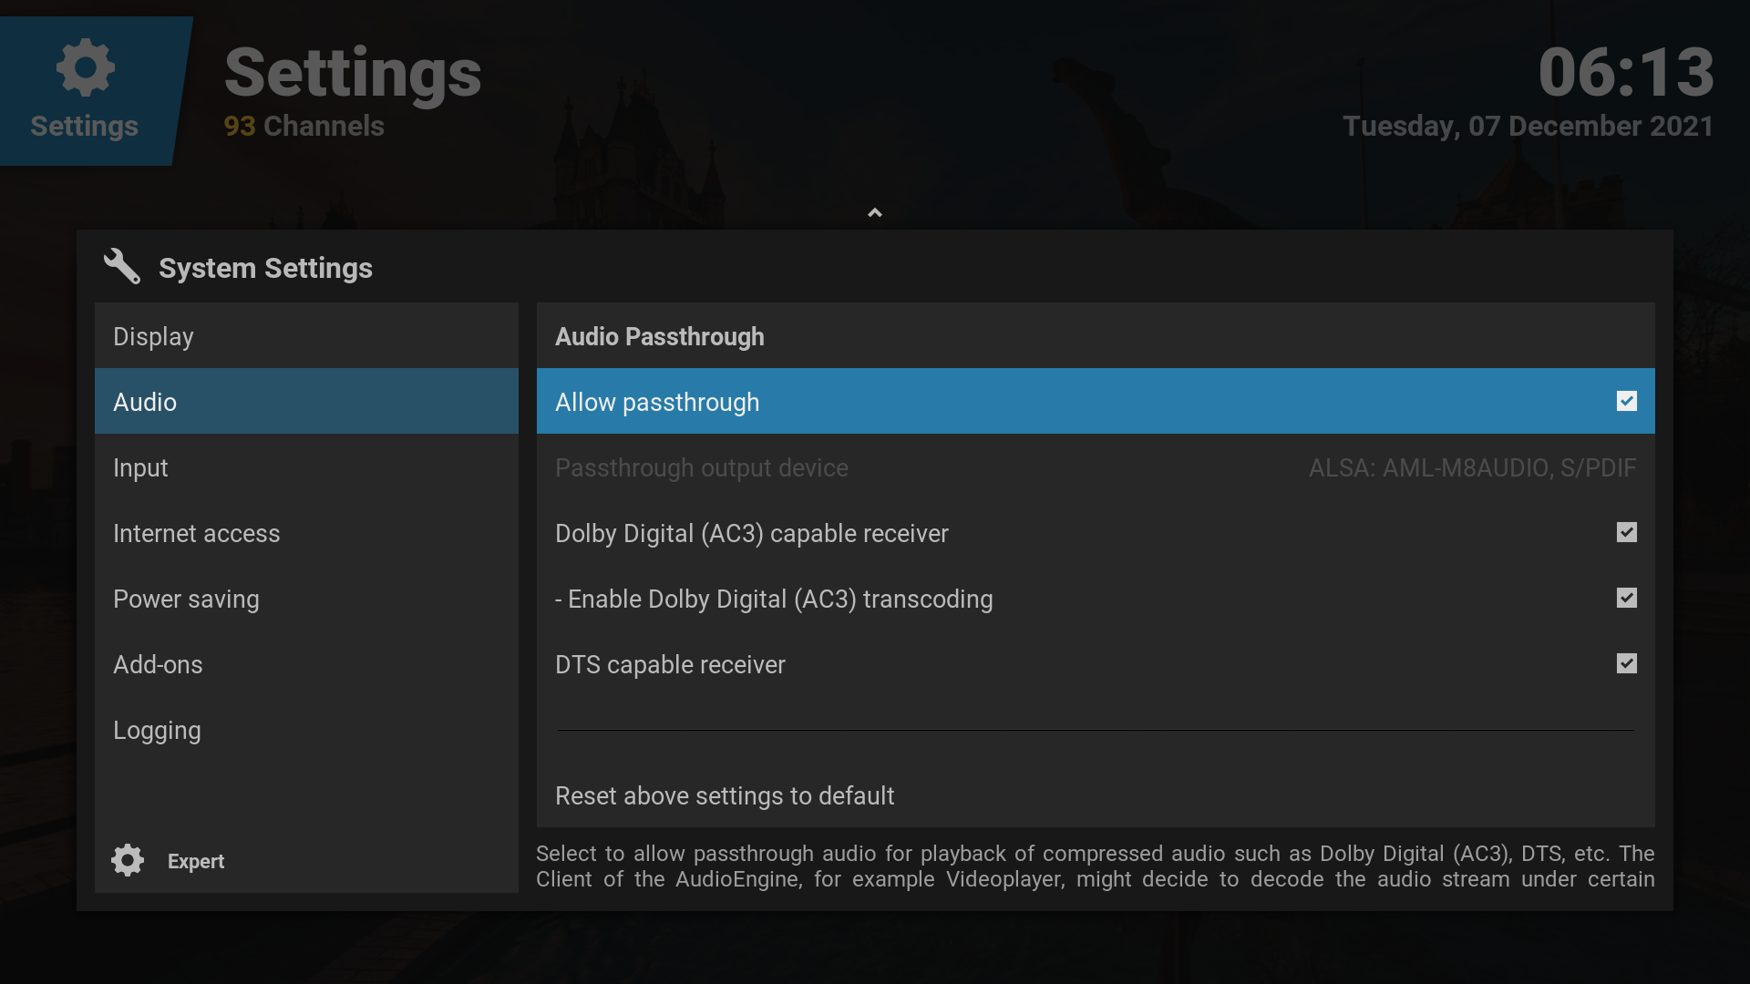Click Reset above settings to default
Viewport: 1750px width, 984px height.
[725, 796]
